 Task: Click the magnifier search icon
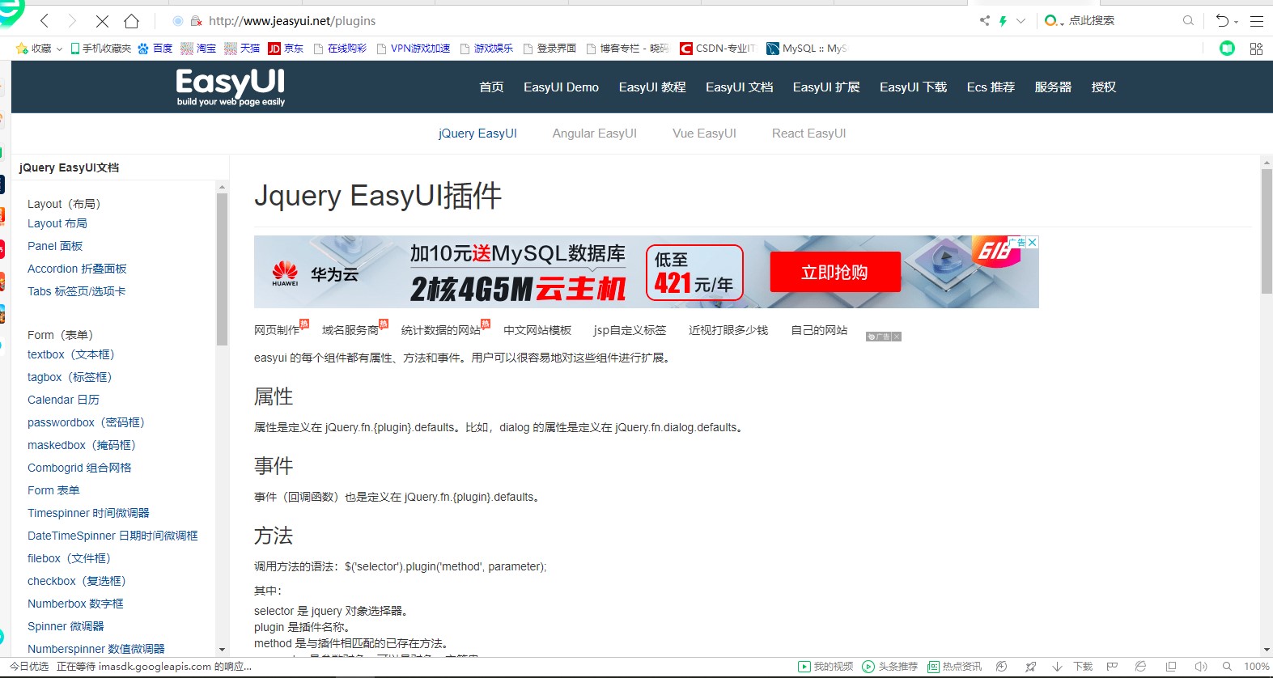point(1188,21)
